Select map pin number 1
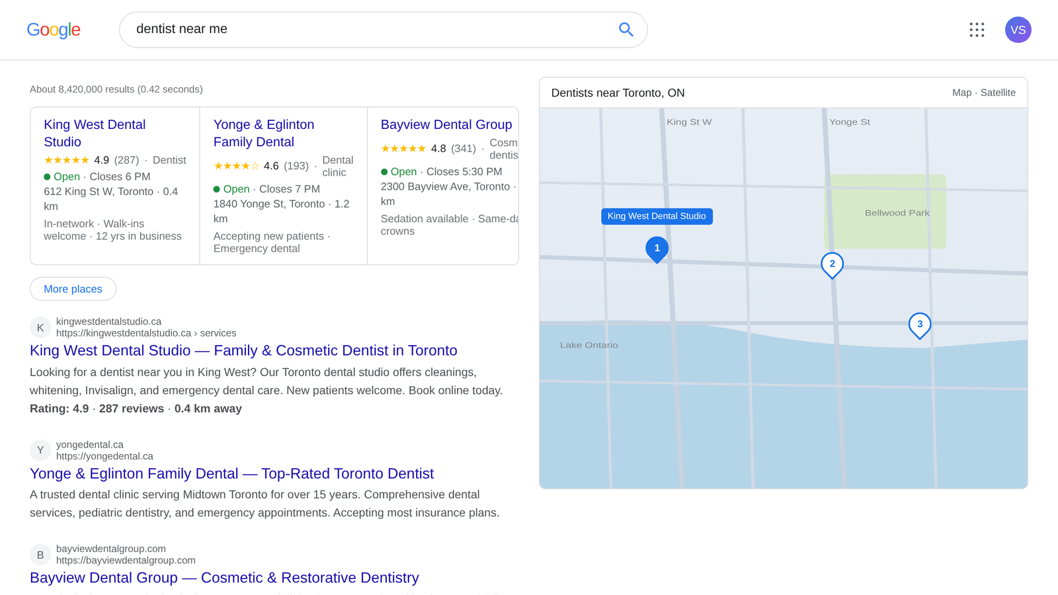 click(657, 249)
